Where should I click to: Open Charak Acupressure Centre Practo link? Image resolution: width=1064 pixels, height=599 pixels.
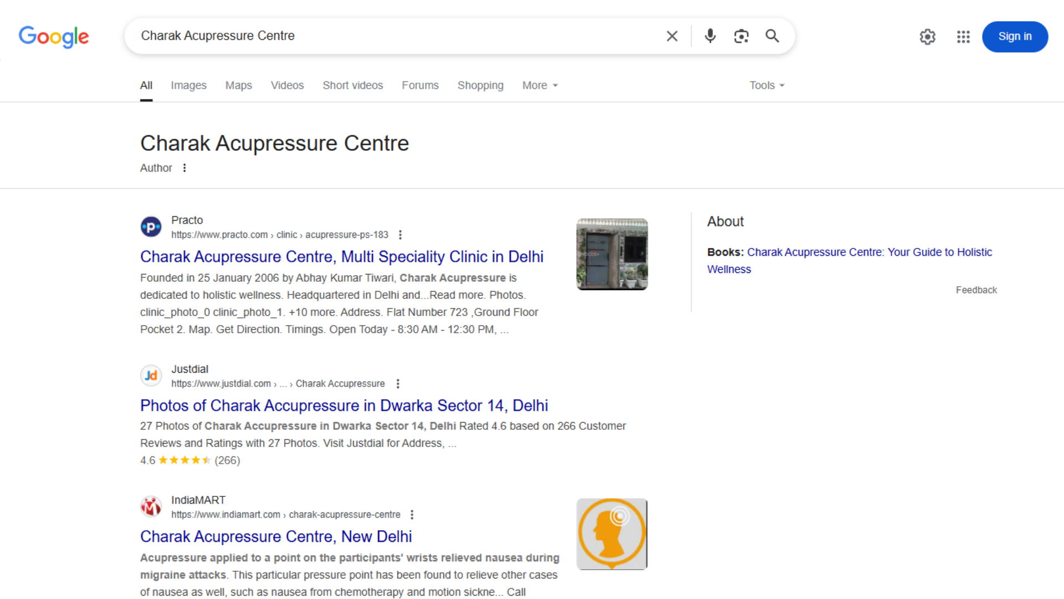[x=341, y=257]
